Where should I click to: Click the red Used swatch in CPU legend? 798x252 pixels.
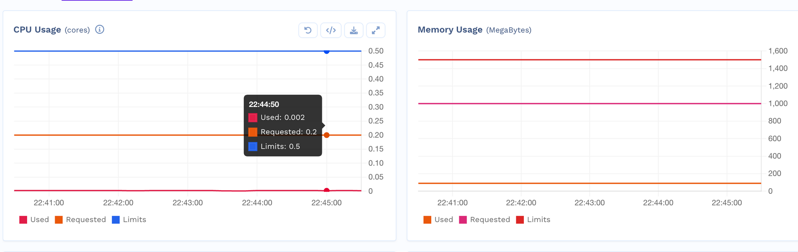tap(23, 220)
